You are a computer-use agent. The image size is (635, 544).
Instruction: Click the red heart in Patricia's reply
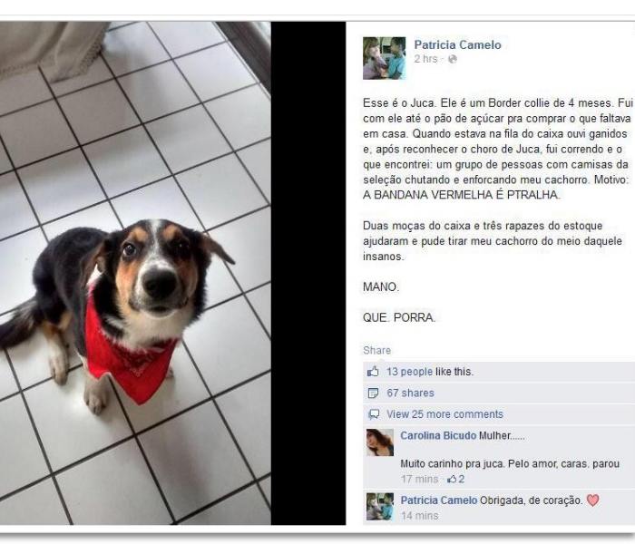[592, 500]
